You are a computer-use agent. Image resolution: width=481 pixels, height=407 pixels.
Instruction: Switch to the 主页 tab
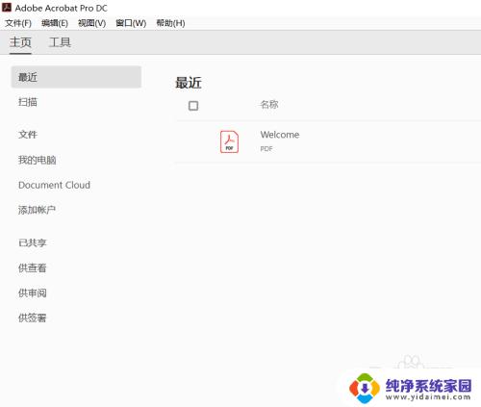coord(20,42)
